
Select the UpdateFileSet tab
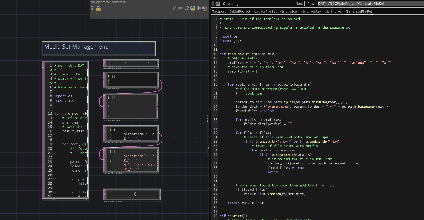point(265,11)
